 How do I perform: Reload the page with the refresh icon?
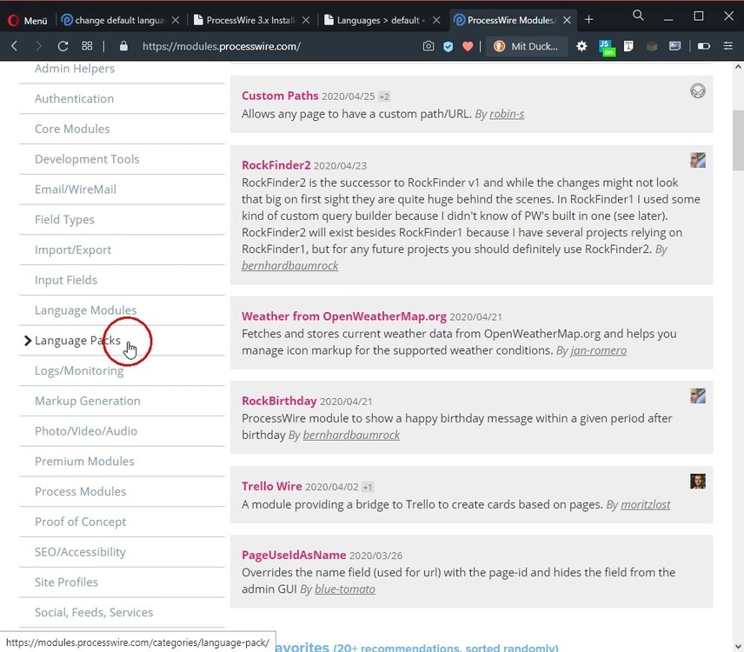tap(63, 46)
